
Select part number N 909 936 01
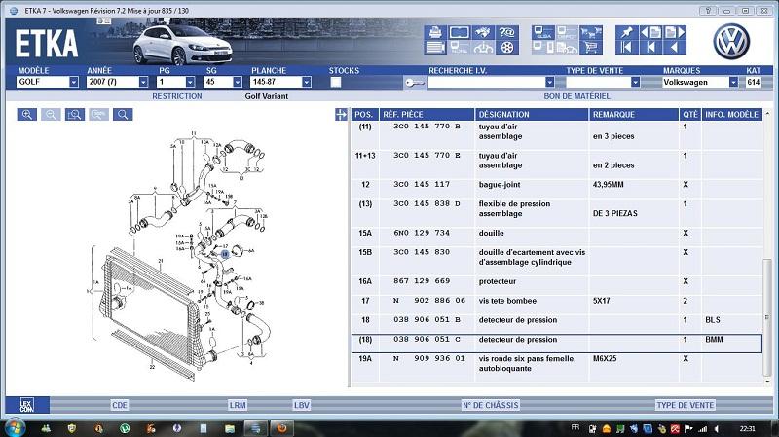click(429, 358)
